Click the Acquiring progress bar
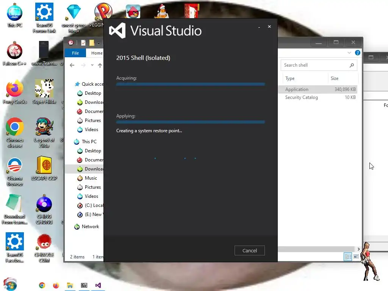 coord(190,84)
